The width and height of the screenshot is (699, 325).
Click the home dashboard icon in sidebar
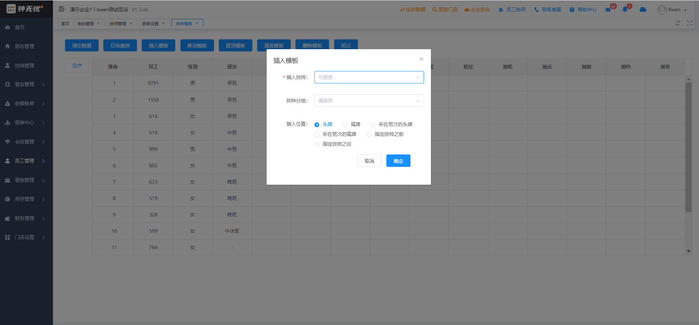point(7,27)
